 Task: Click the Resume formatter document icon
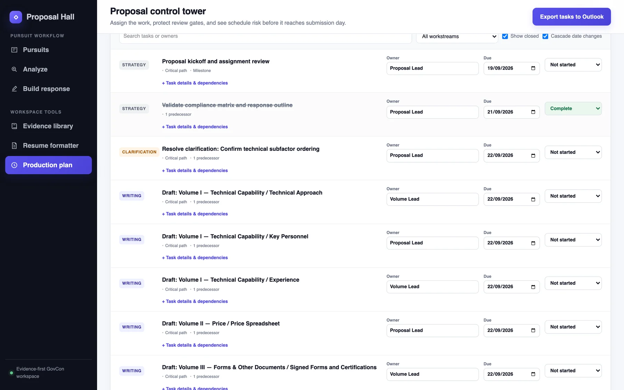coord(14,146)
